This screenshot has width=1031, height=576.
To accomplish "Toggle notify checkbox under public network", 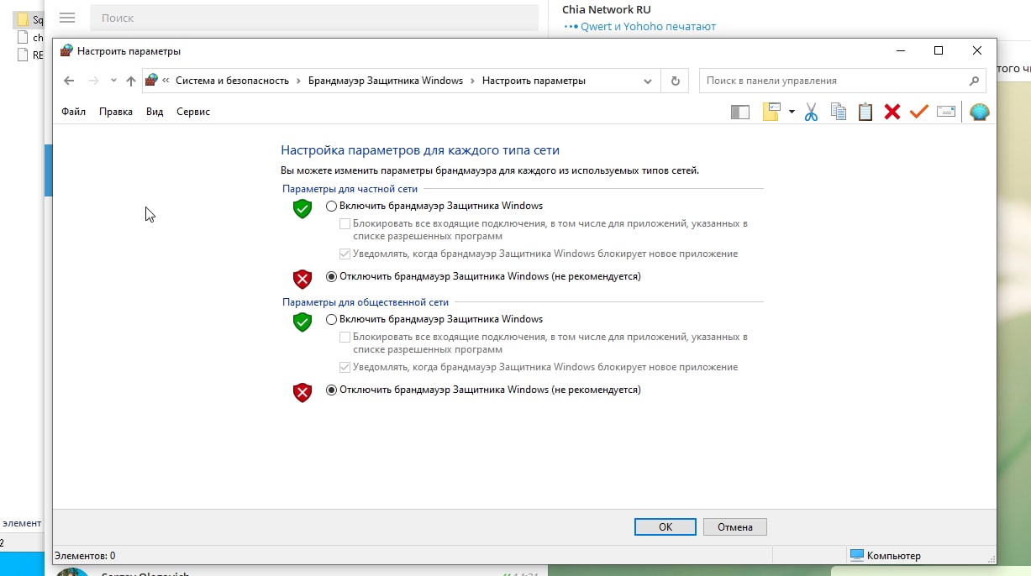I will coord(345,367).
